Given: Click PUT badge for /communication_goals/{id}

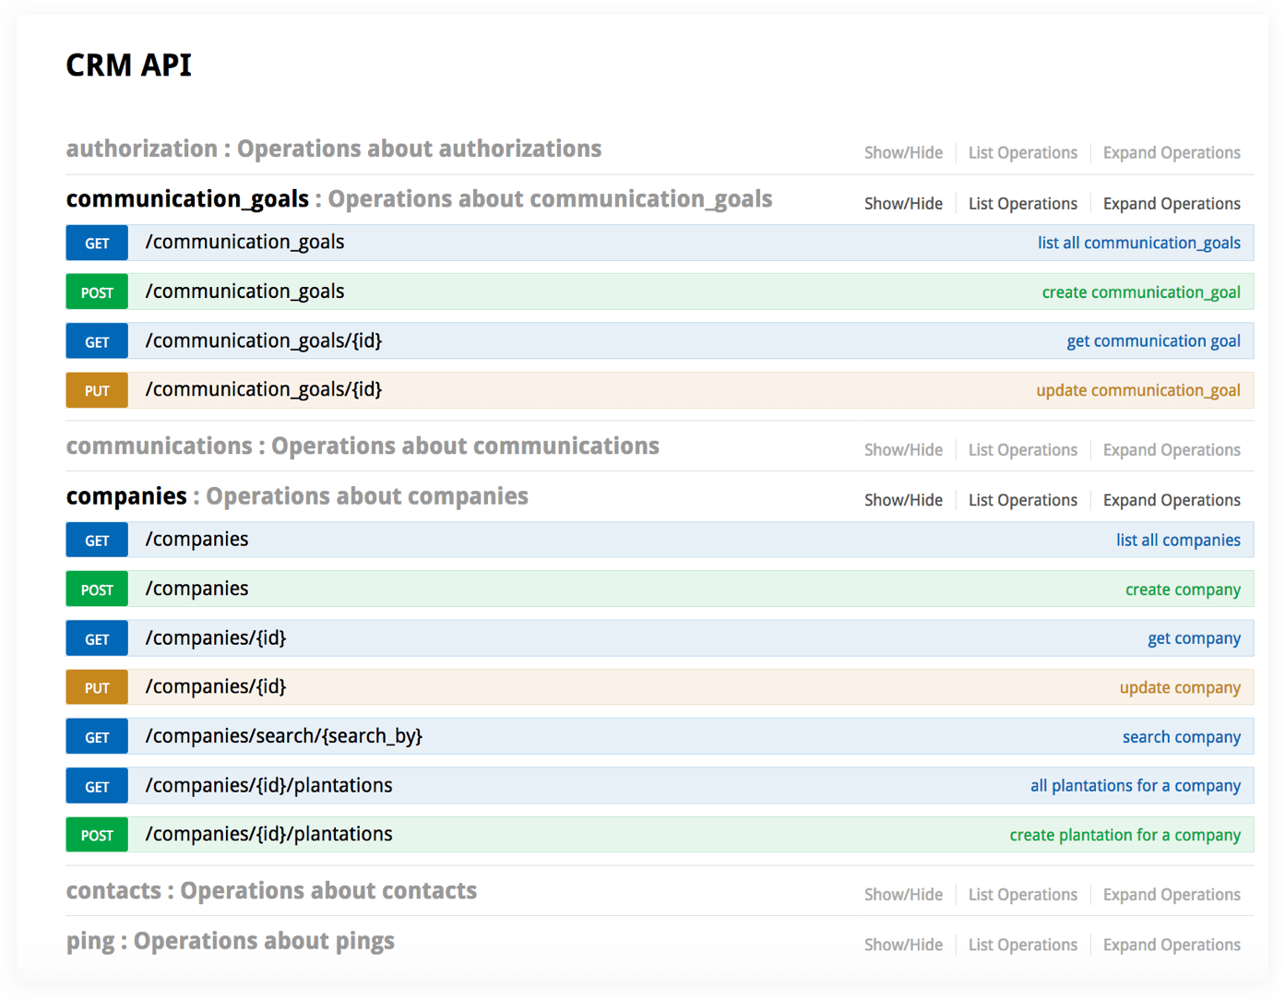Looking at the screenshot, I should (x=97, y=391).
